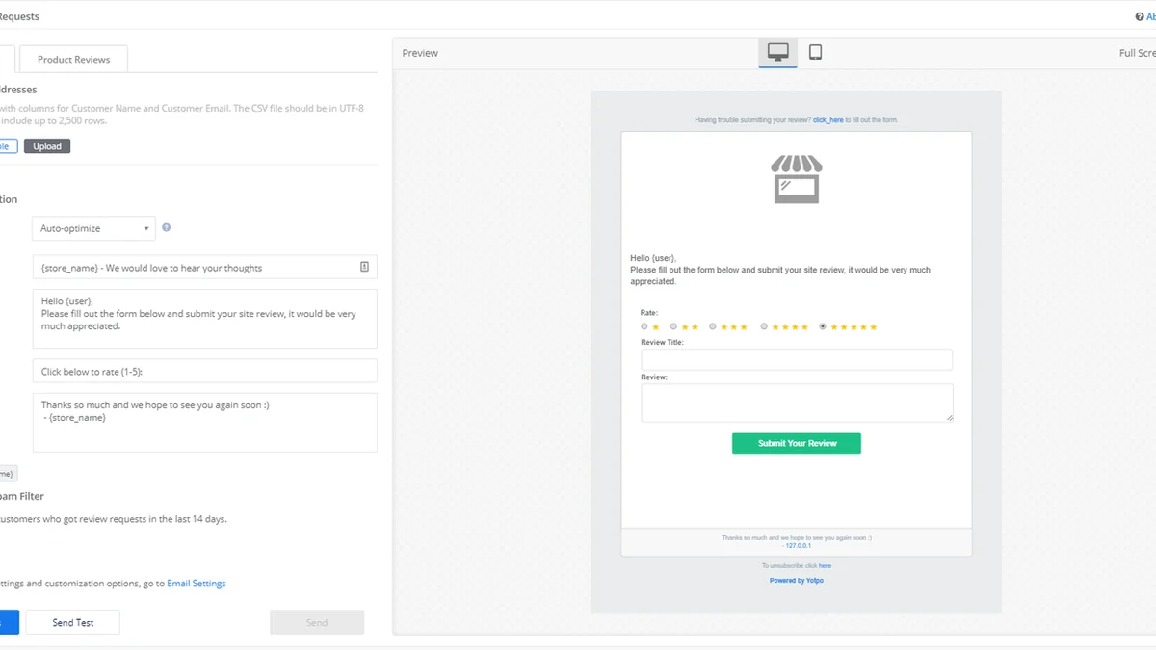Open the Email Settings link
Image resolution: width=1156 pixels, height=650 pixels.
(196, 583)
